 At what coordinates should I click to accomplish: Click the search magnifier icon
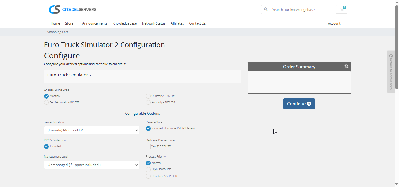(x=266, y=9)
